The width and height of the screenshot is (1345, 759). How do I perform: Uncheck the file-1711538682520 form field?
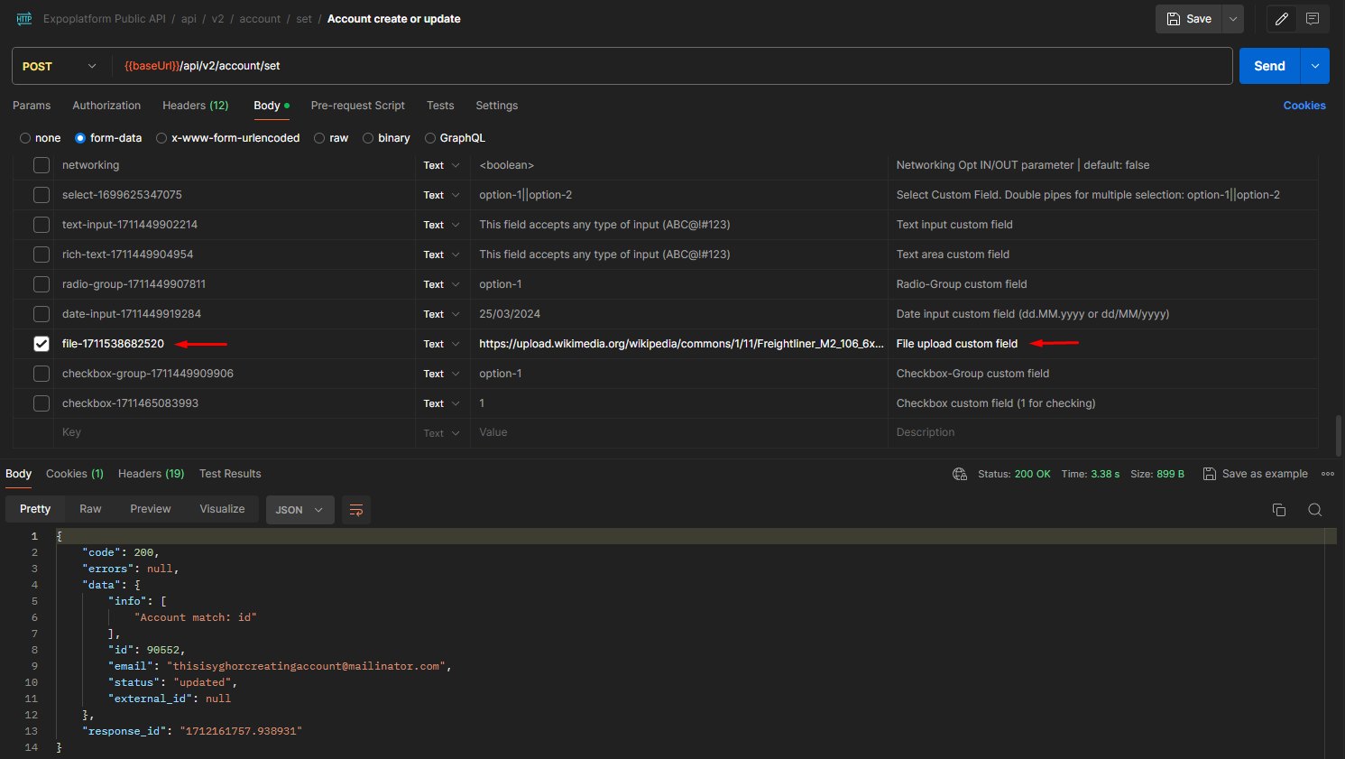point(41,344)
